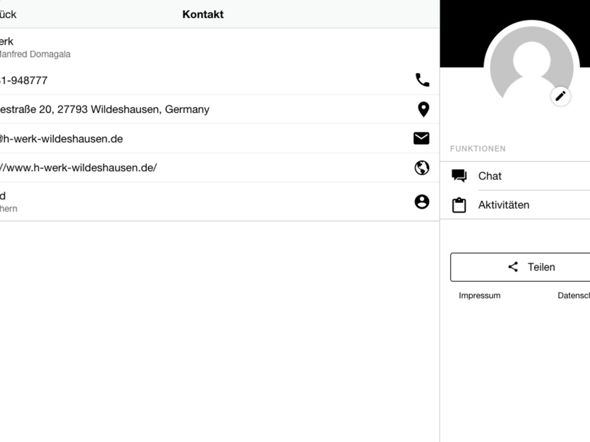Click the FUNKTIONEN section label
590x442 pixels.
pyautogui.click(x=478, y=149)
